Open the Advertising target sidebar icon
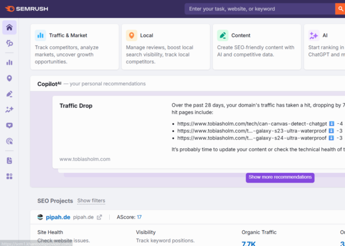This screenshot has width=345, height=246. click(x=9, y=141)
